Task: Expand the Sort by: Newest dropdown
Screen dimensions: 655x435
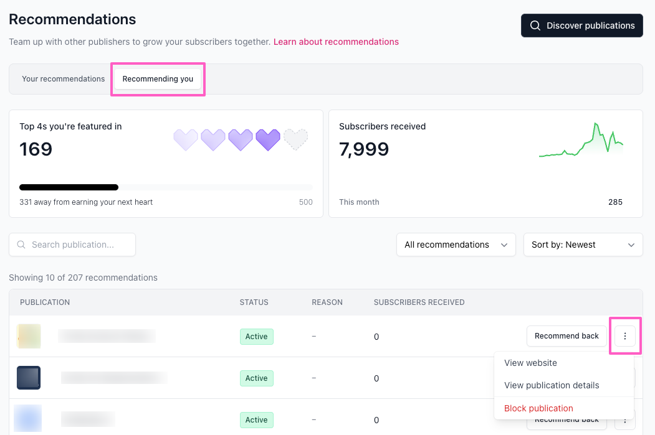Action: click(x=583, y=245)
